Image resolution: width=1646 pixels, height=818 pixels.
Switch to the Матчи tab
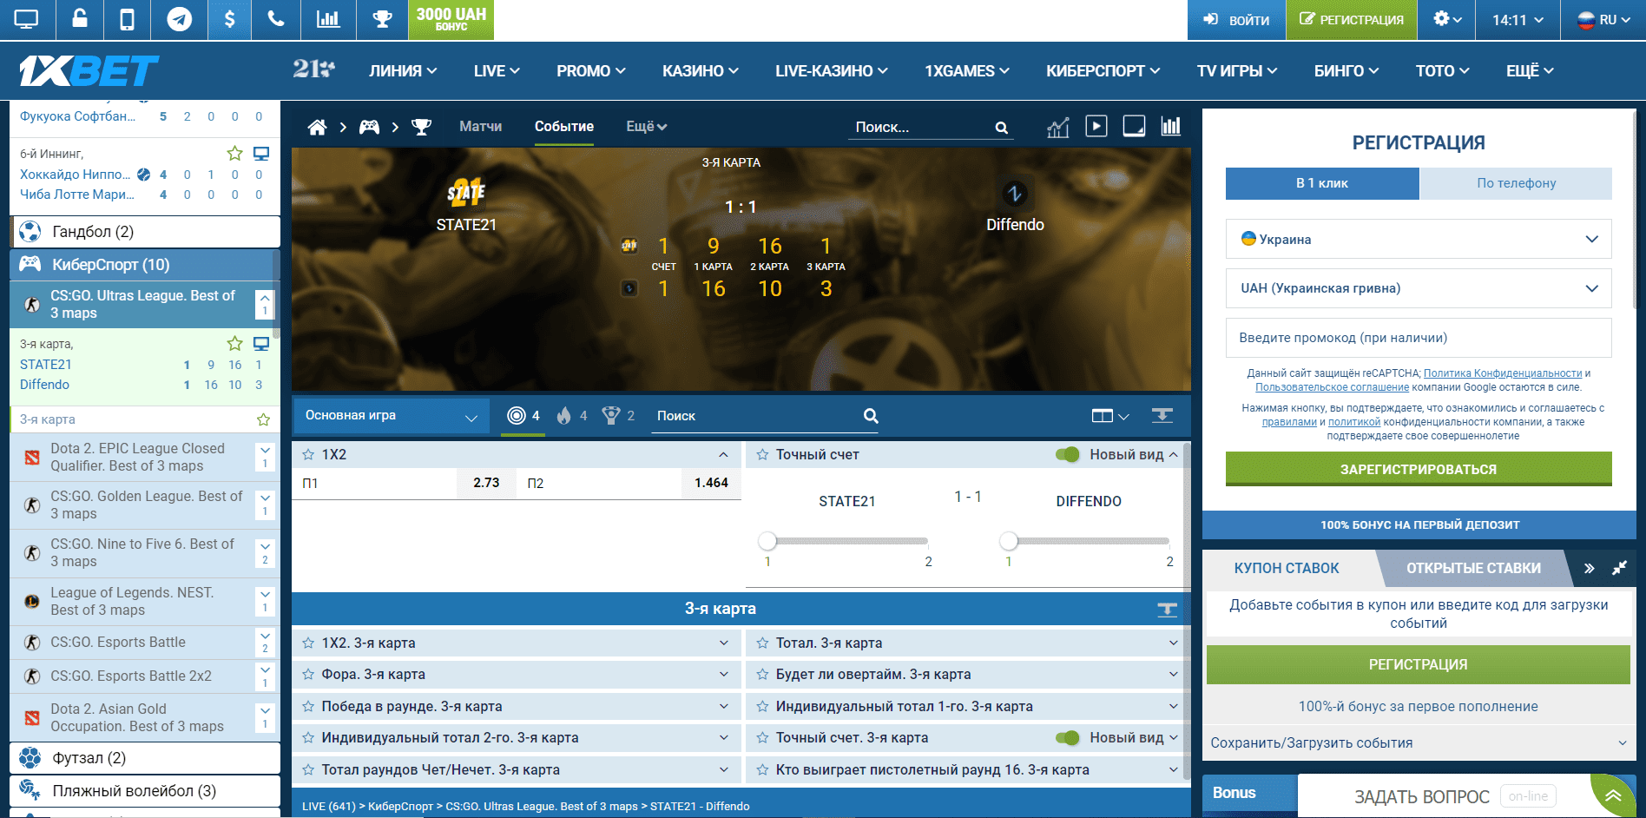(480, 127)
